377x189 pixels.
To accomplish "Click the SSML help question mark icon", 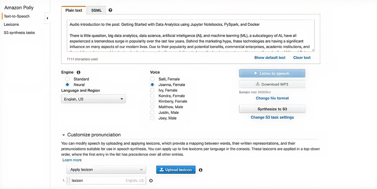I will (111, 10).
